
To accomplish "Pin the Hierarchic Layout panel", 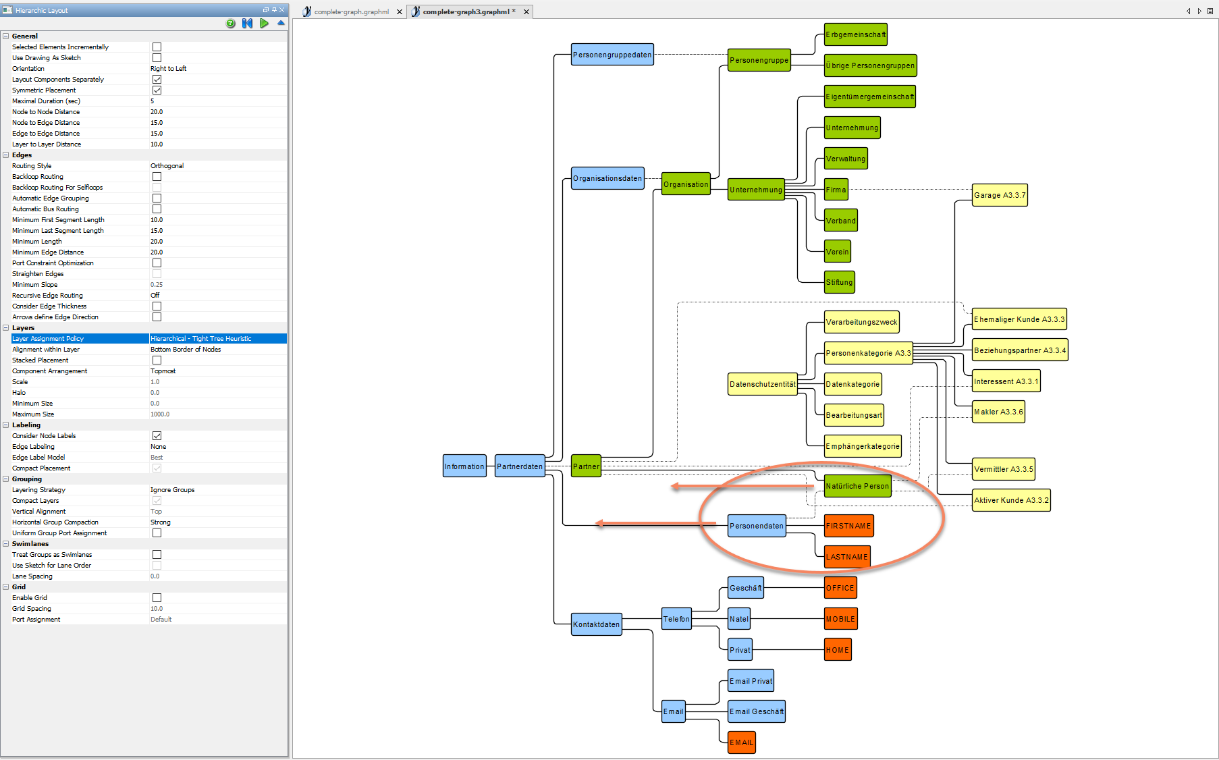I will coord(274,10).
